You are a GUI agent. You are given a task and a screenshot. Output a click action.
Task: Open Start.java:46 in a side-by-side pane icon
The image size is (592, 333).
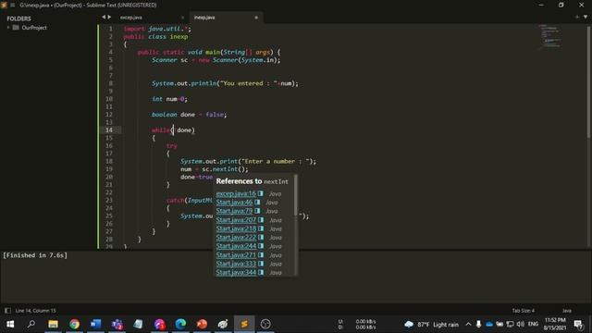click(257, 203)
